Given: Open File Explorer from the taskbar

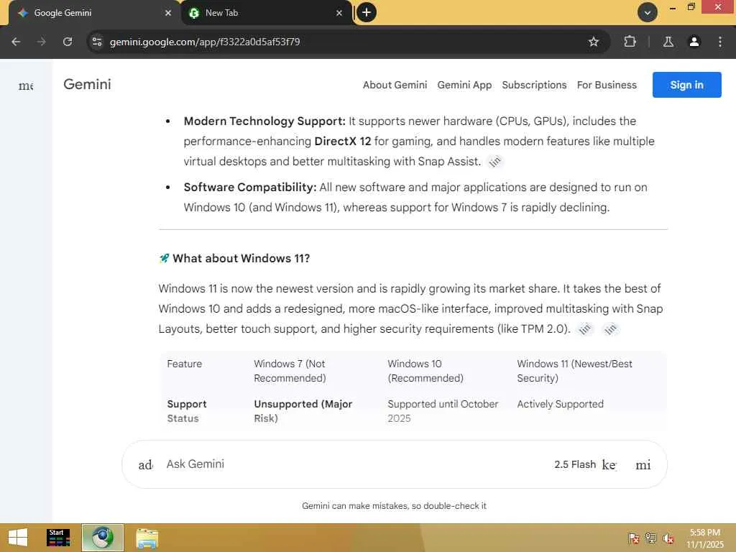Looking at the screenshot, I should tap(147, 538).
